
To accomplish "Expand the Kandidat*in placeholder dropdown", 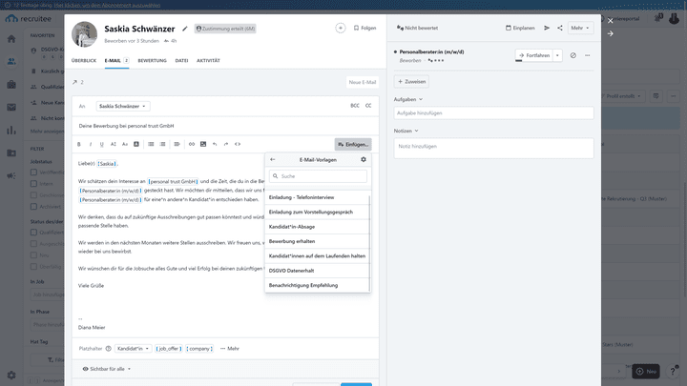I will (134, 349).
